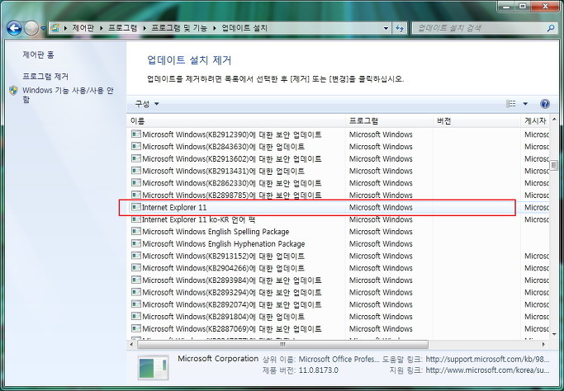Expand the address bar history dropdown
Viewport: 564px width, 391px height.
pos(386,28)
